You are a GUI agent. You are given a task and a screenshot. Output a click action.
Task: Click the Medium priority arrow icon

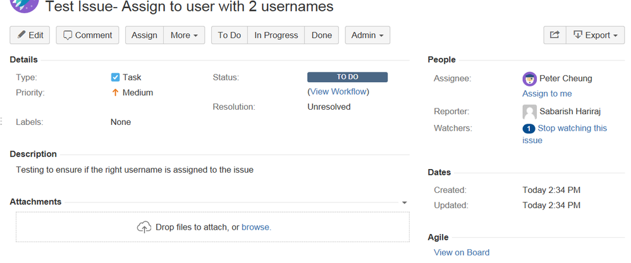[x=115, y=93]
